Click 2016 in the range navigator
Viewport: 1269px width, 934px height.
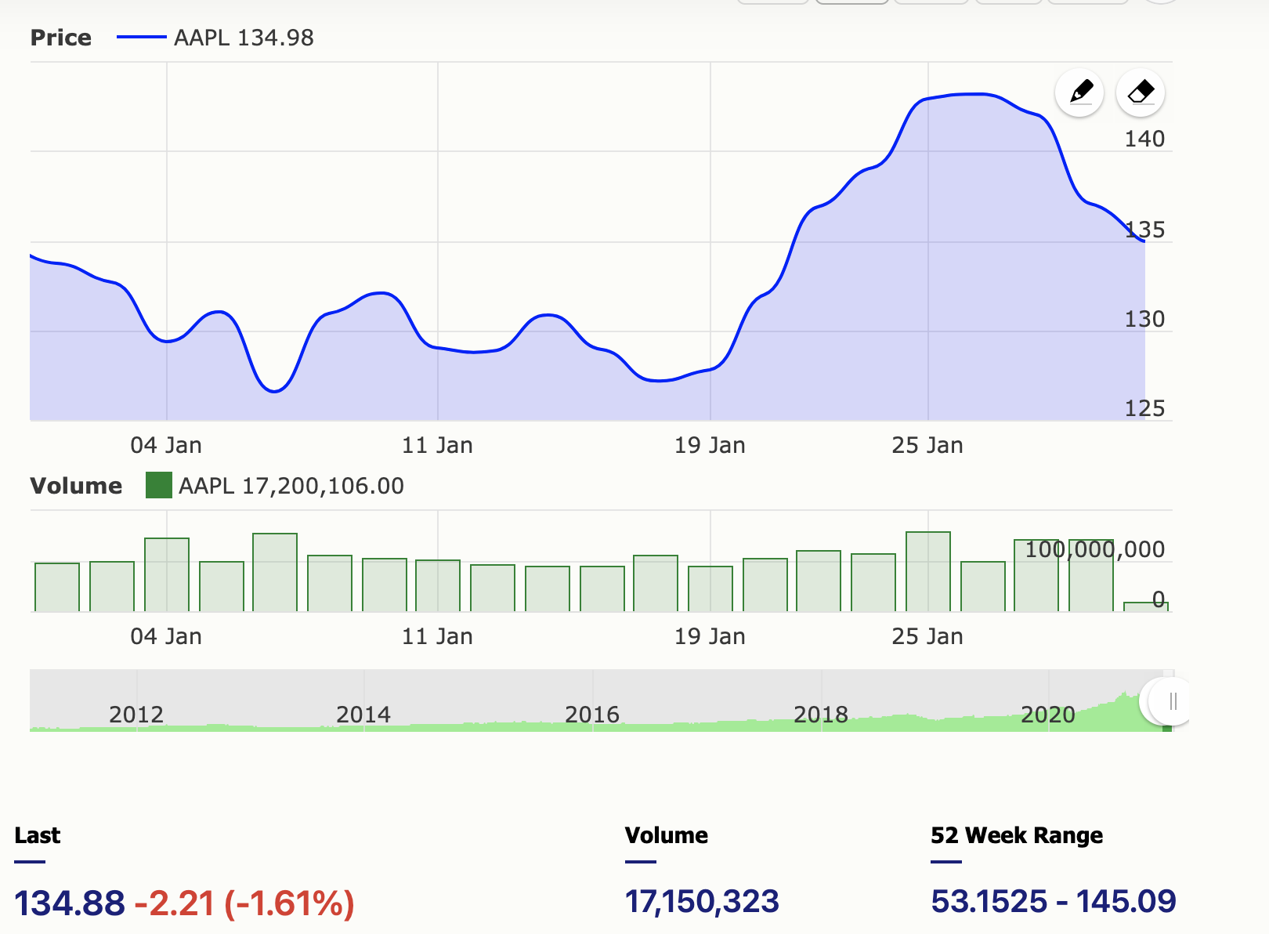point(592,715)
